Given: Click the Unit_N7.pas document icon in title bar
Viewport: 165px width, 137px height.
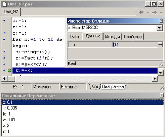Looking at the screenshot, I should (4, 4).
